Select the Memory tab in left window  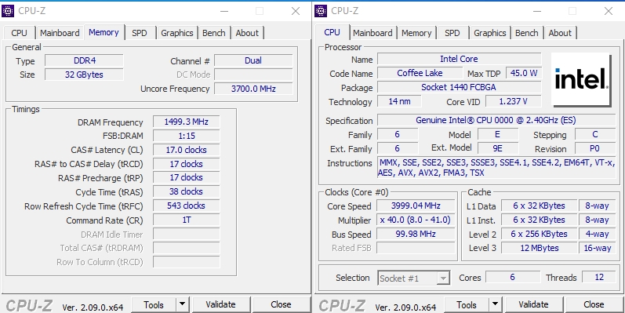104,32
